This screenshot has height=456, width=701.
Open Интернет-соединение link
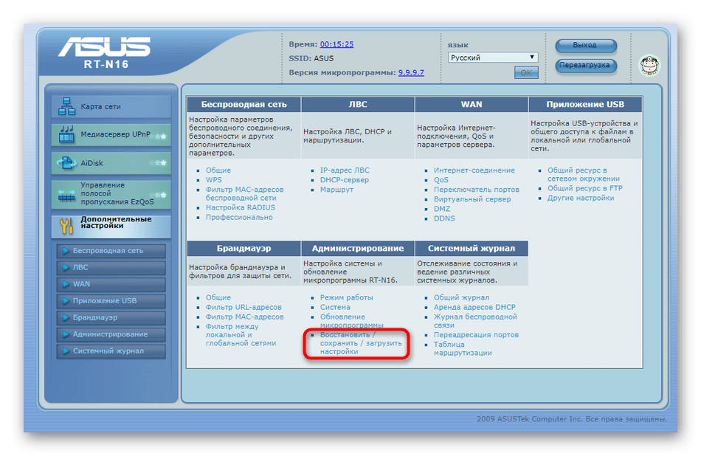474,170
